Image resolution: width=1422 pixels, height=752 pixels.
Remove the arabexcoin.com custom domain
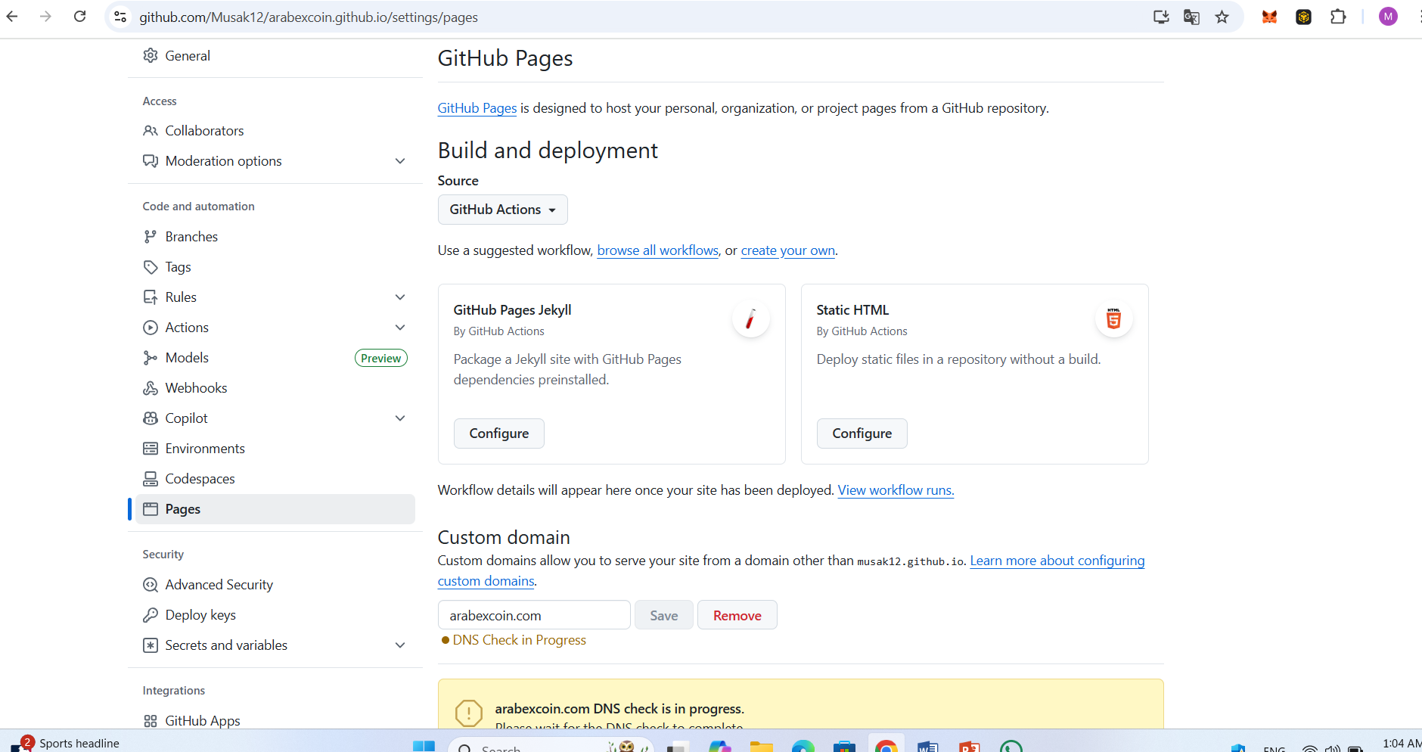[737, 615]
